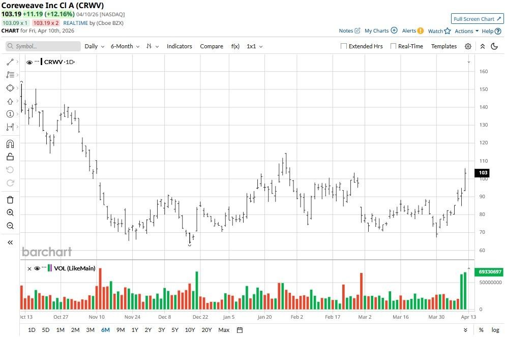Remove the VOL indicator with the X
This screenshot has width=505, height=337.
tap(29, 269)
